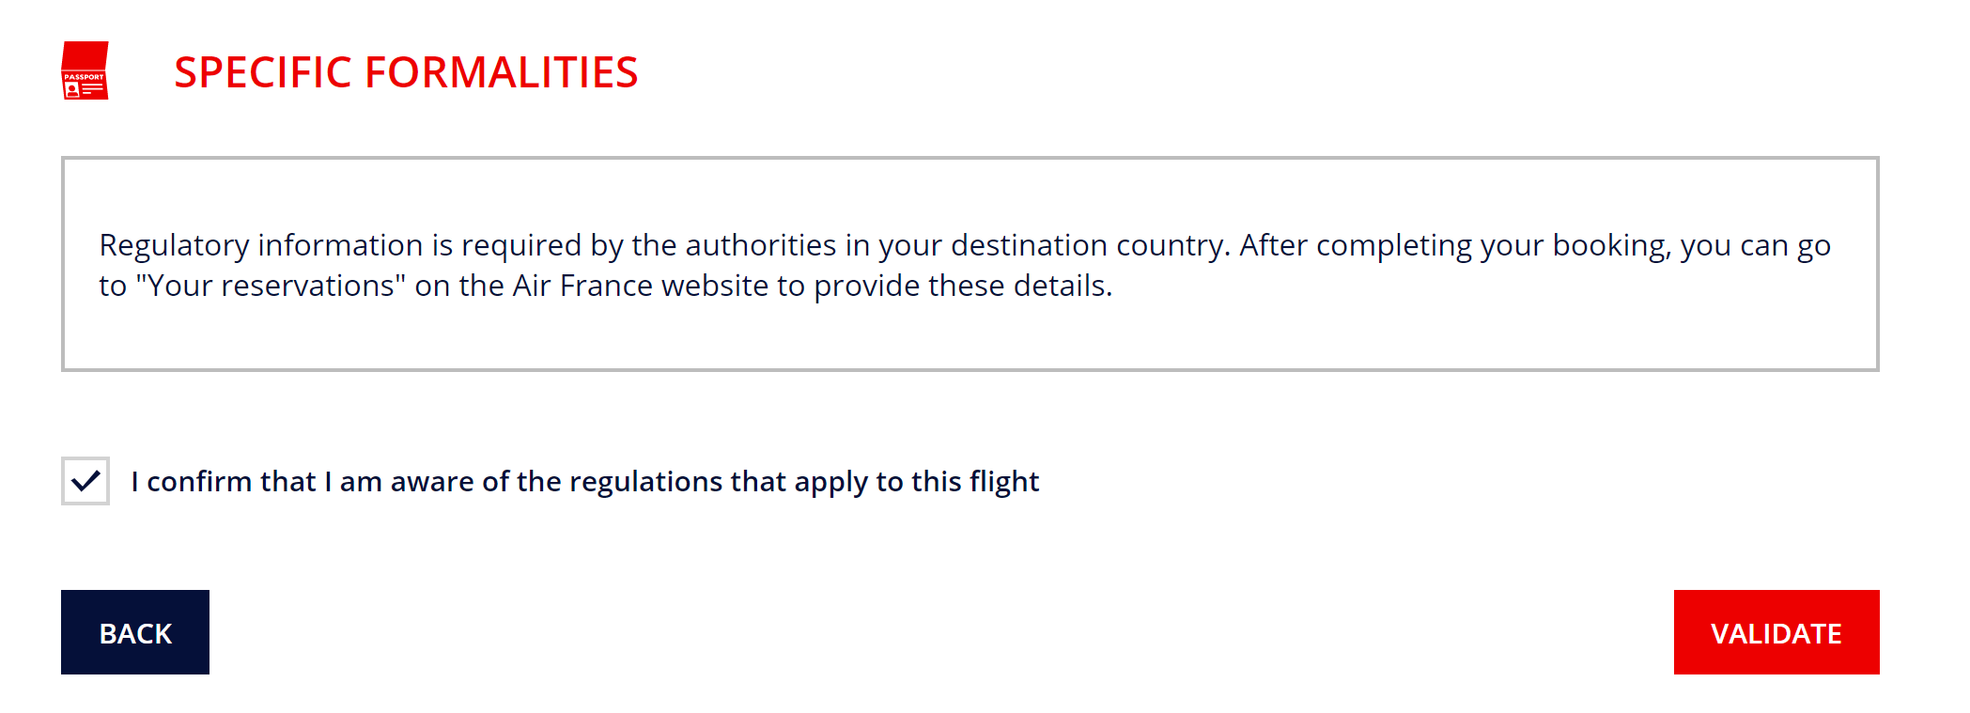
Task: Click the "After completing your booking" sentence
Action: click(x=1455, y=246)
